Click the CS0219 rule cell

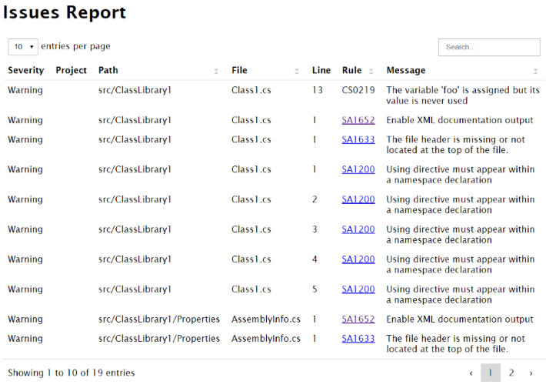[358, 90]
